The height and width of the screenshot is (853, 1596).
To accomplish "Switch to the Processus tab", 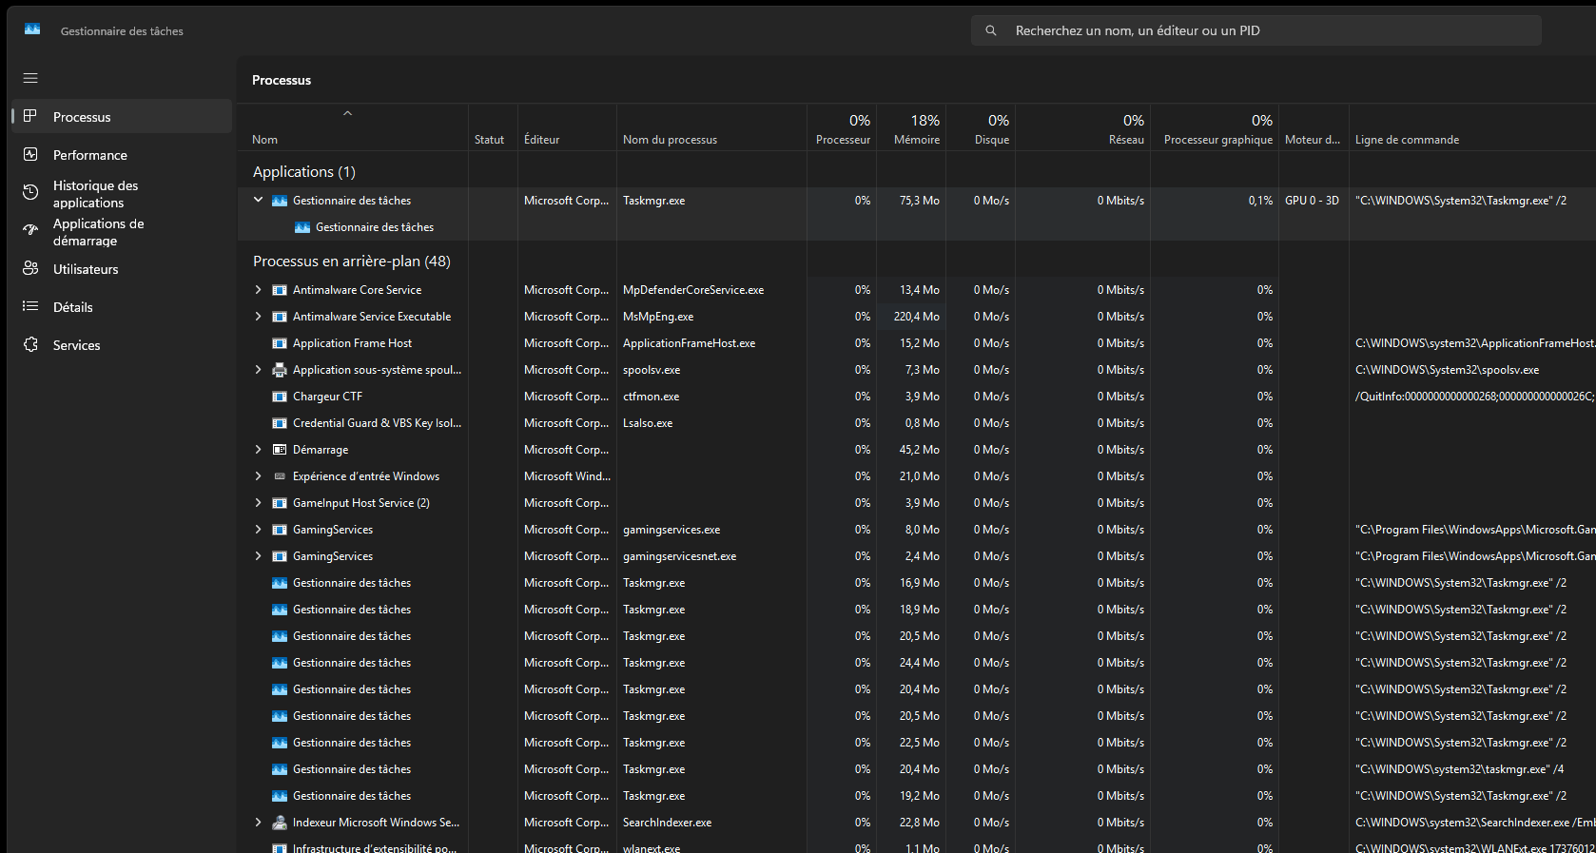I will (82, 117).
